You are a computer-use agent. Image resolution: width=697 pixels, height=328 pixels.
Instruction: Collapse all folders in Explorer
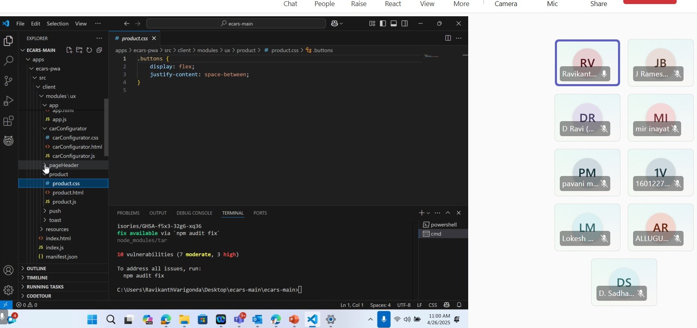pos(99,50)
